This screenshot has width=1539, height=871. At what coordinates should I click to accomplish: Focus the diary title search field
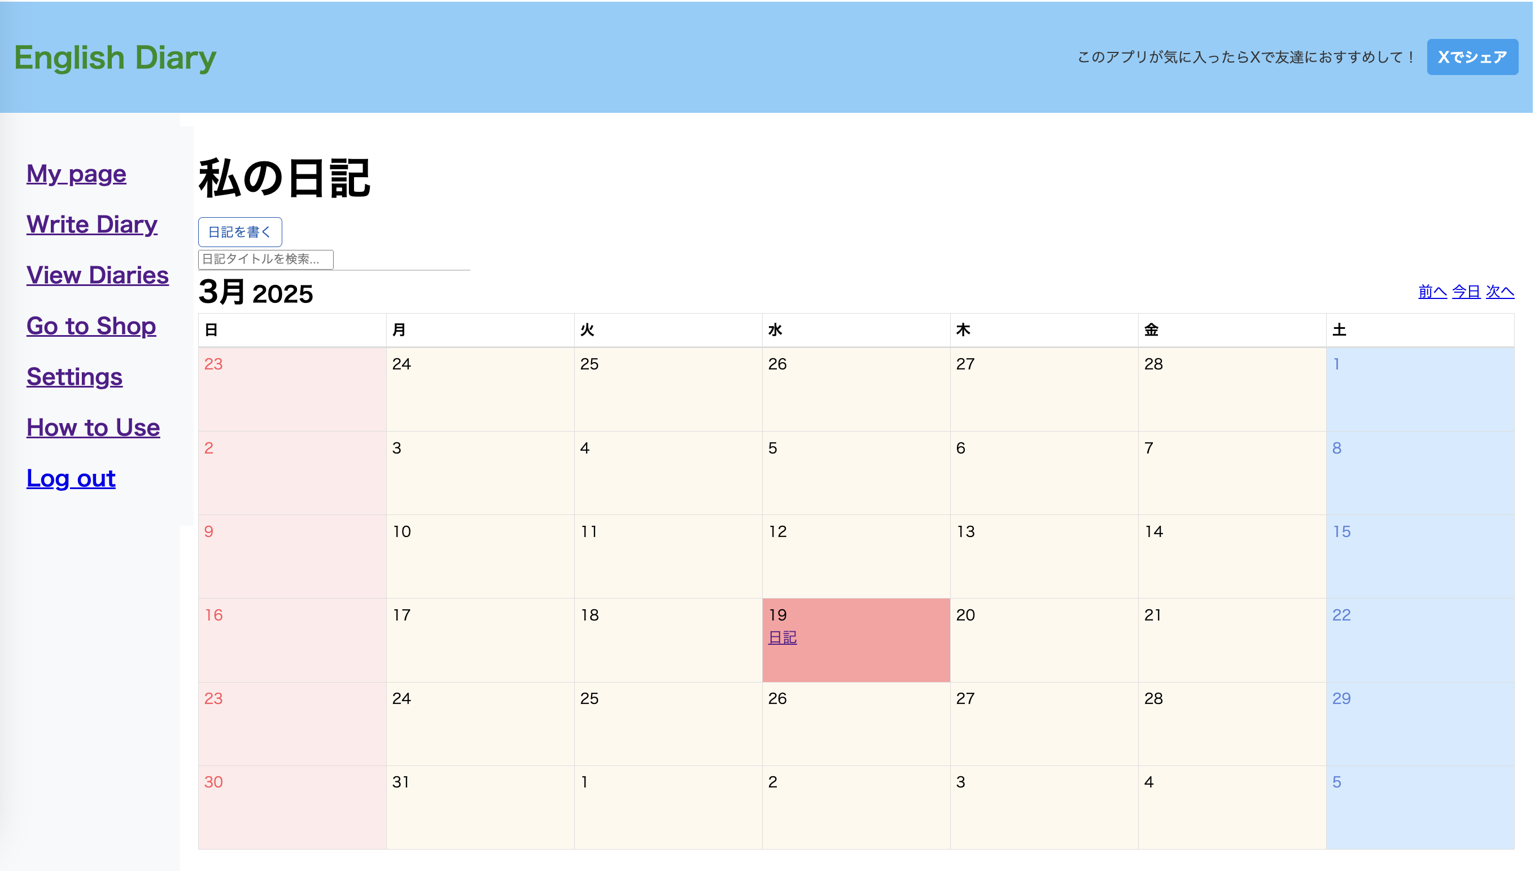265,259
